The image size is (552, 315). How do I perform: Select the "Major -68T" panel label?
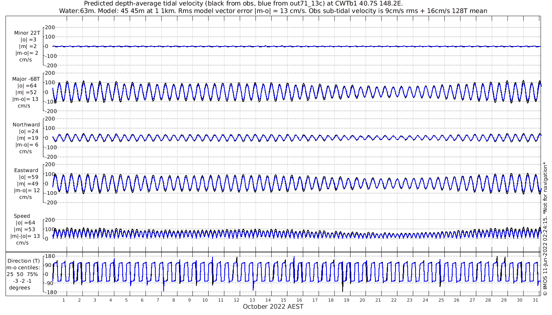26,79
